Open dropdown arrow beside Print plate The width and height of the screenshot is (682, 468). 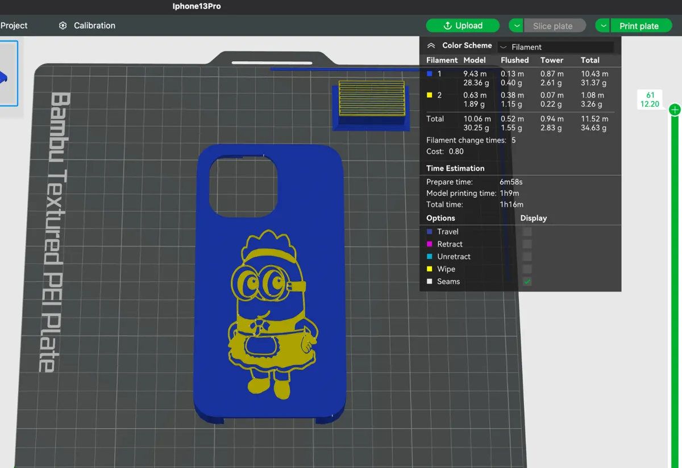pos(603,26)
